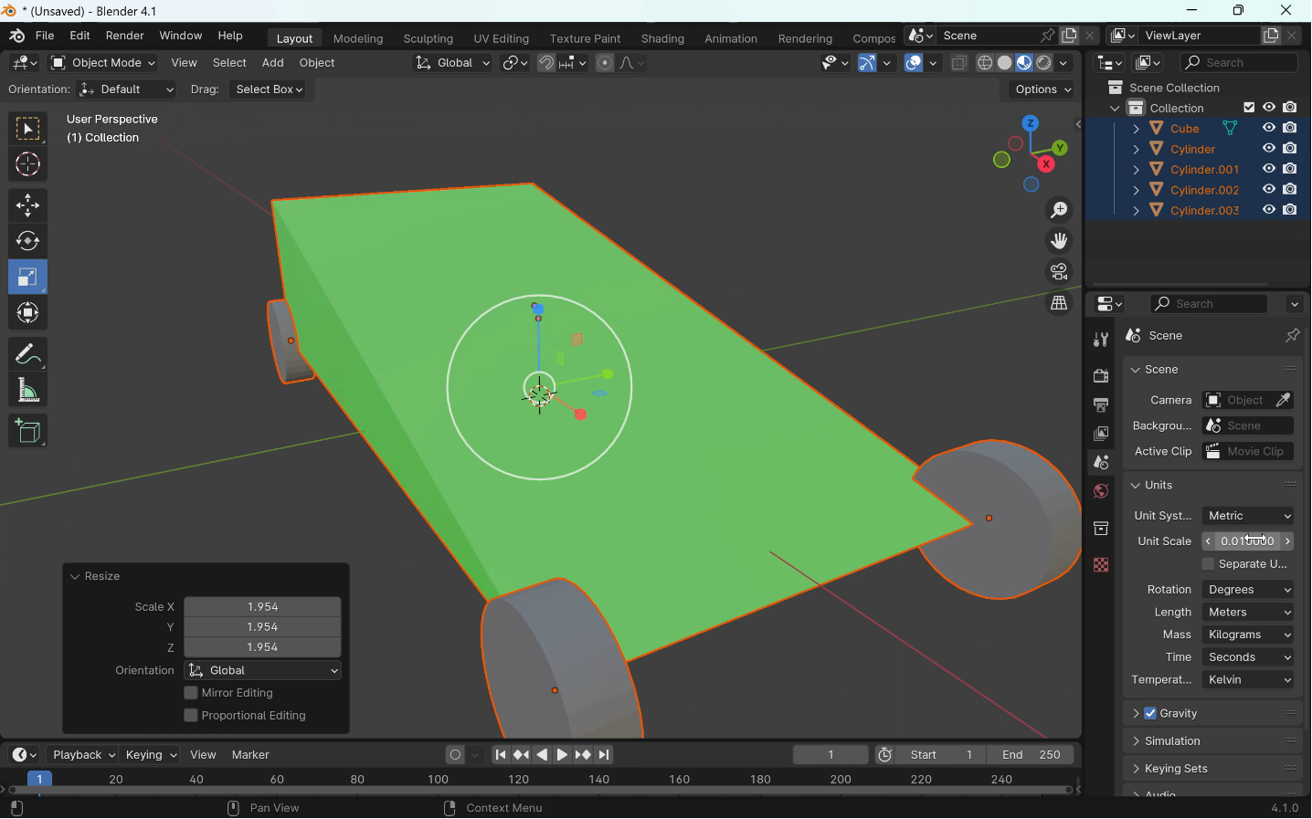The width and height of the screenshot is (1312, 819).
Task: Open the Render menu
Action: (x=125, y=37)
